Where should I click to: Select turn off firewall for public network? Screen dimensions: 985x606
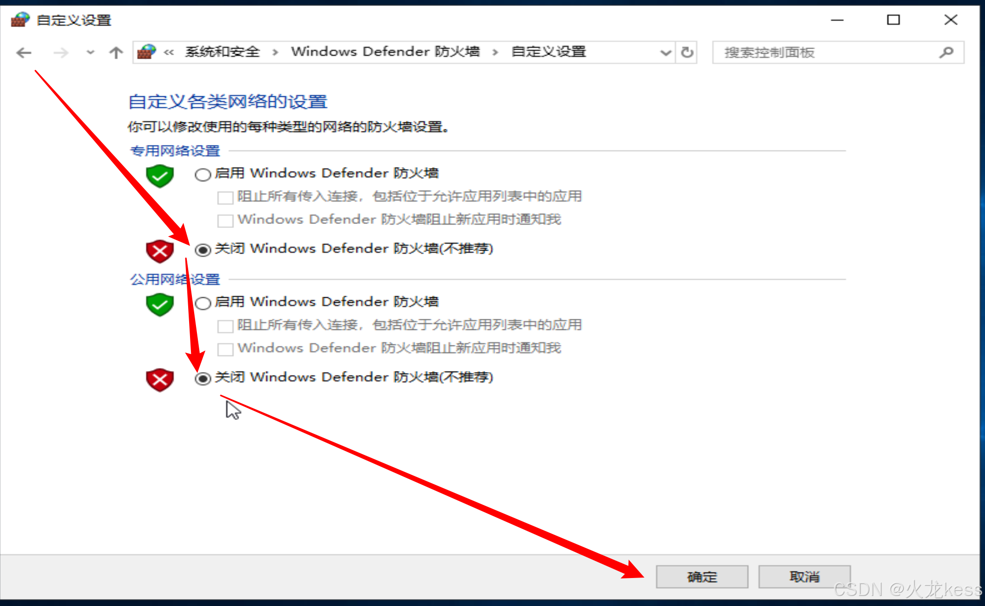(203, 378)
